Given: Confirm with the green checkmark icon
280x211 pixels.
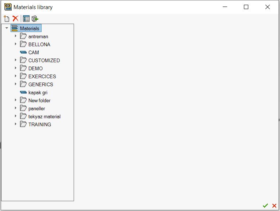Looking at the screenshot, I should pos(265,206).
